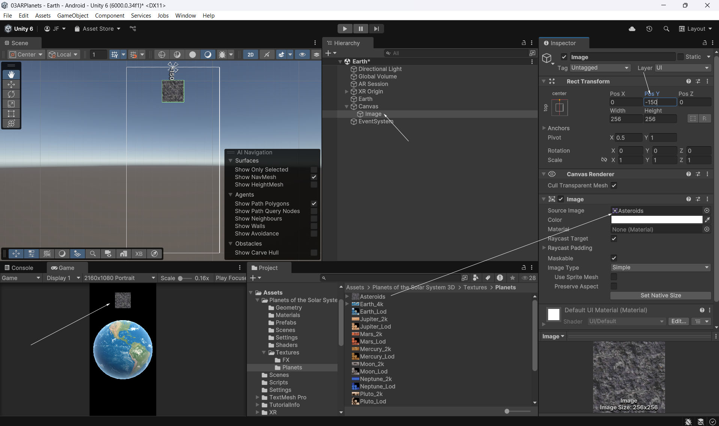Select the Rect tool in Scene toolbar

pos(11,114)
